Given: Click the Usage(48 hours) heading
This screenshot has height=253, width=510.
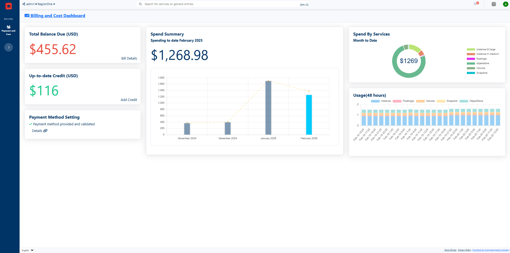Looking at the screenshot, I should click(x=370, y=95).
